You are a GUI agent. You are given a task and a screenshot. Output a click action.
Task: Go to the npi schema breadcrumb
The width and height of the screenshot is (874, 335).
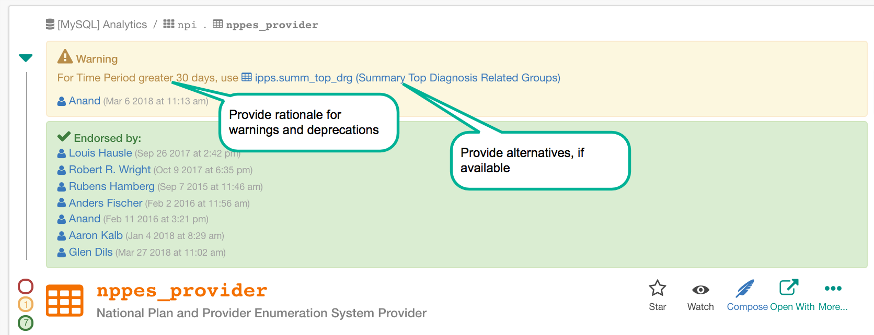180,25
